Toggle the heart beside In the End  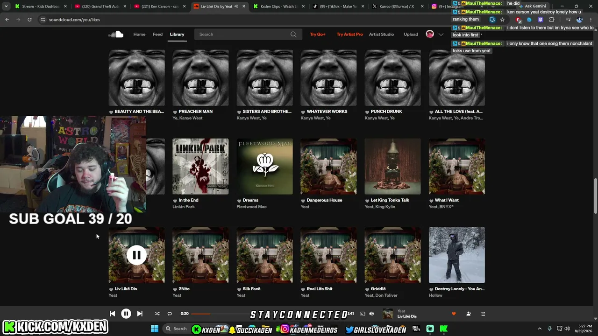[x=175, y=201]
